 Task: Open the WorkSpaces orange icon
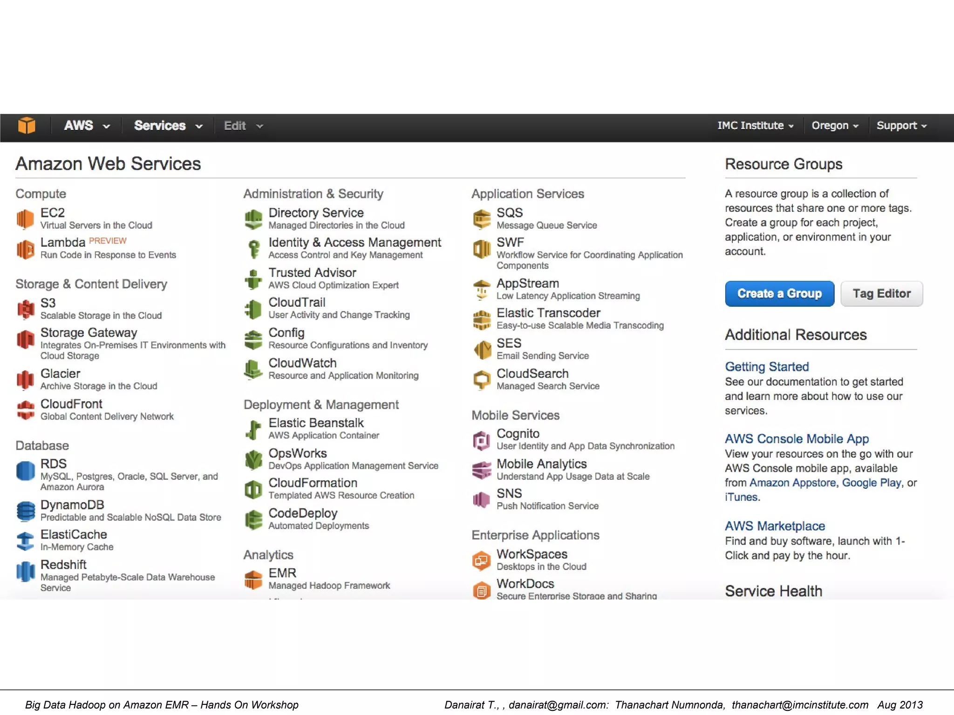click(x=482, y=560)
